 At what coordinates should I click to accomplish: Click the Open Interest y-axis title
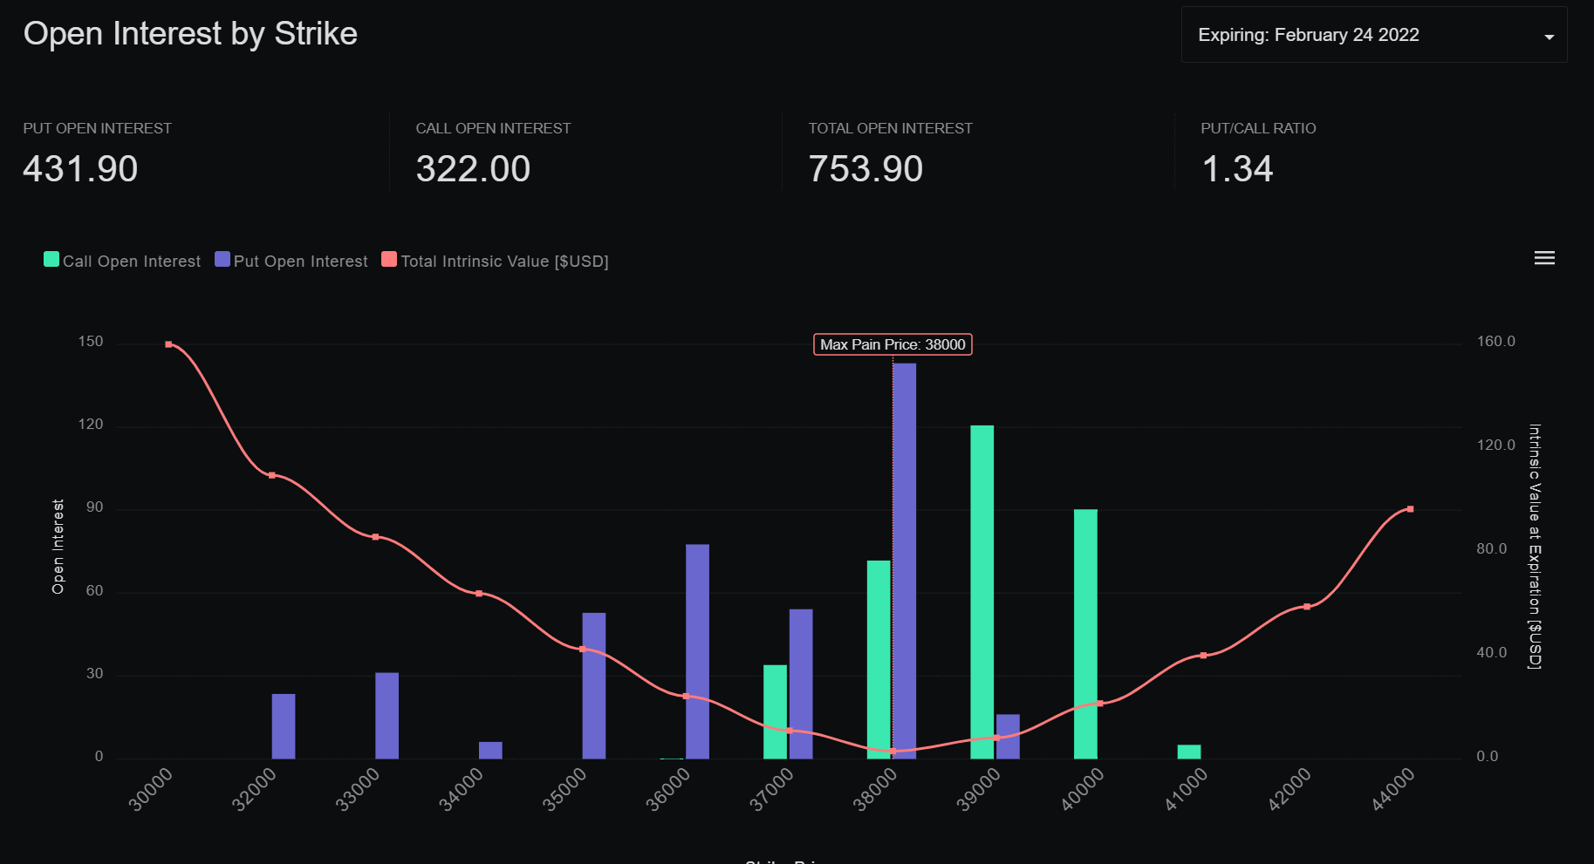click(58, 547)
